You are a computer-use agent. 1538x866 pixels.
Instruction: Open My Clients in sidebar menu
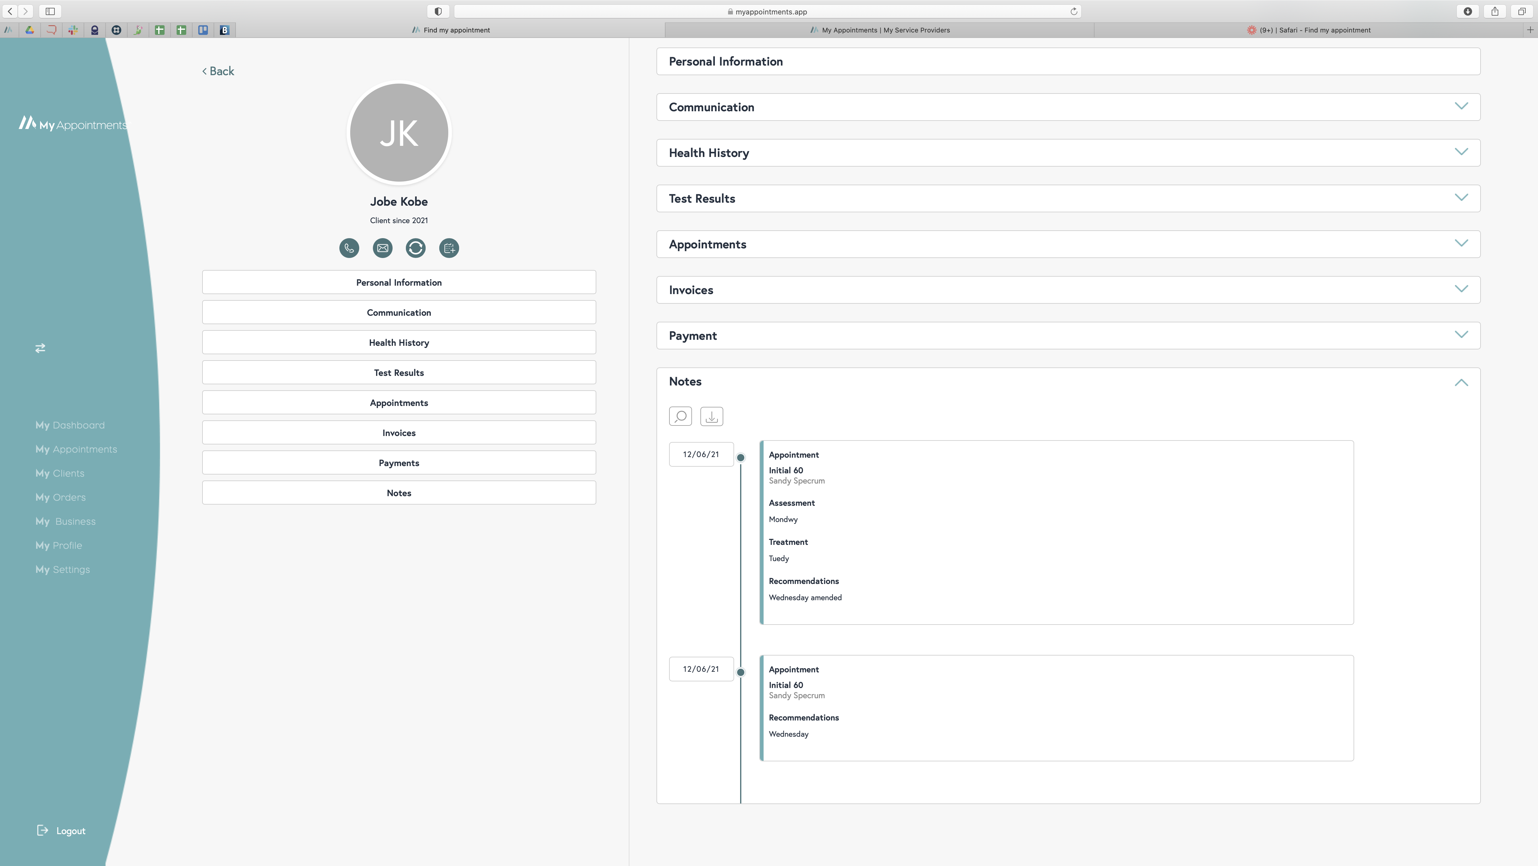[x=60, y=473]
